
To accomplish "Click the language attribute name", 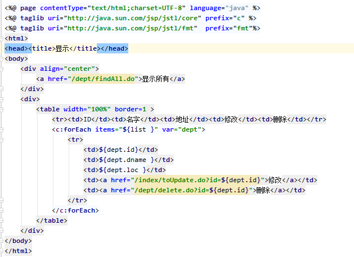I will (205, 8).
